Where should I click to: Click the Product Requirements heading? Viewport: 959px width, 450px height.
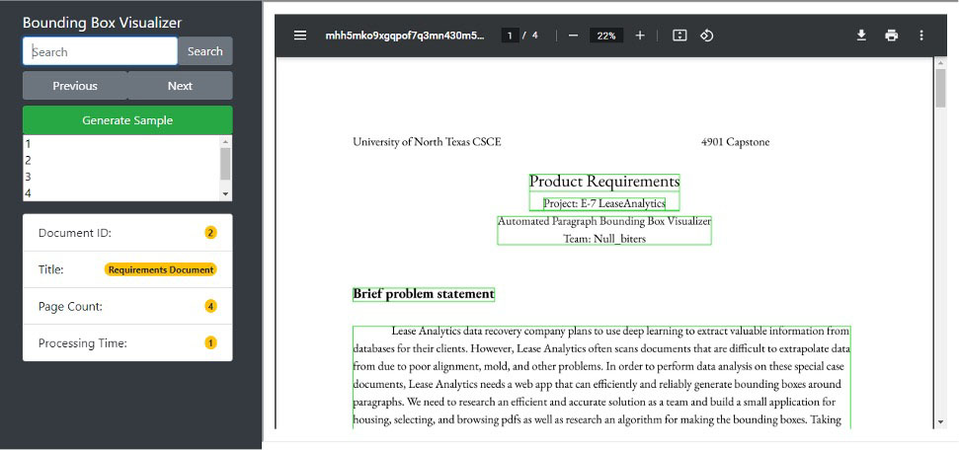pos(604,181)
